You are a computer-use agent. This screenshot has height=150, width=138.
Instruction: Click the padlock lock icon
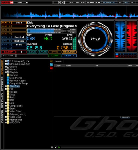(x=52, y=147)
